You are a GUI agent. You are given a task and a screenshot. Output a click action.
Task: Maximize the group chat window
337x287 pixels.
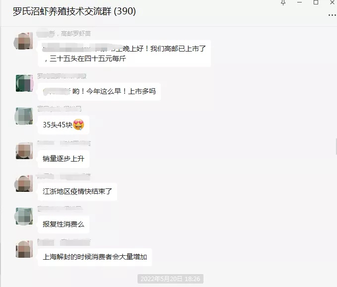(316, 2)
